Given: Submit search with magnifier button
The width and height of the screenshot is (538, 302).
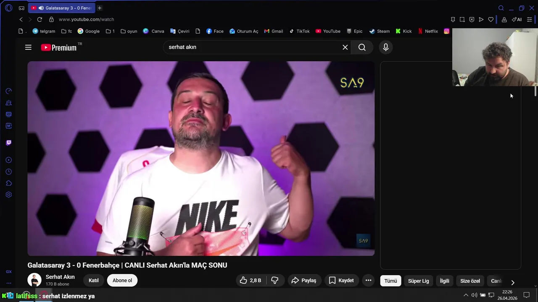Looking at the screenshot, I should tap(362, 47).
